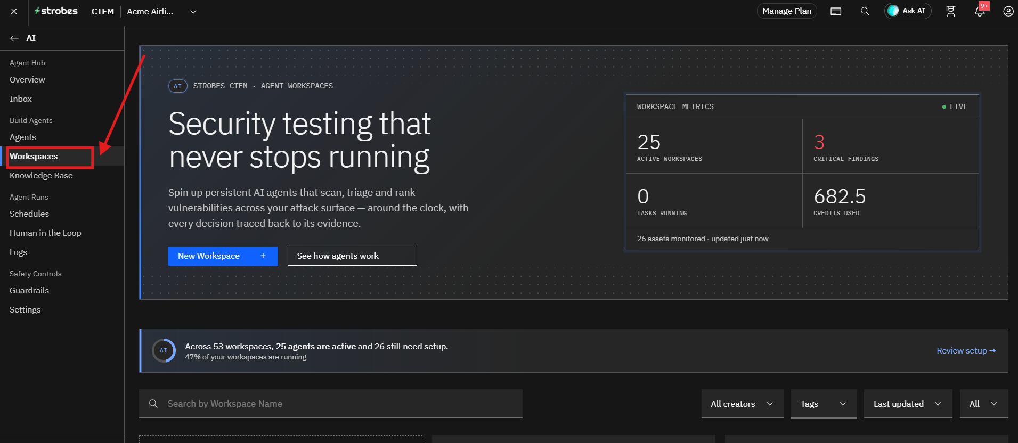1018x443 pixels.
Task: Click the AI progress ring icon
Action: tap(164, 350)
